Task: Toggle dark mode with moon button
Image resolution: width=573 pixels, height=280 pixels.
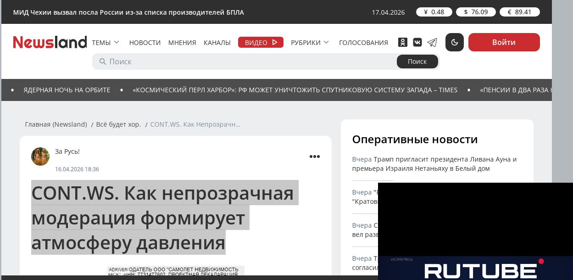Action: (455, 42)
